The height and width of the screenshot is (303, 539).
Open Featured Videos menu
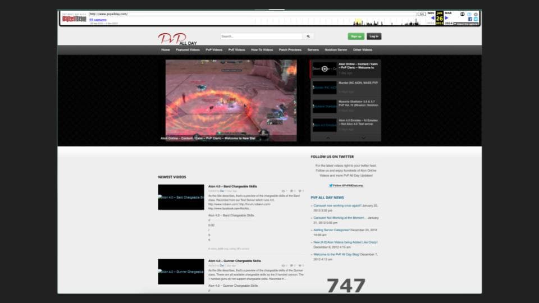click(x=188, y=50)
